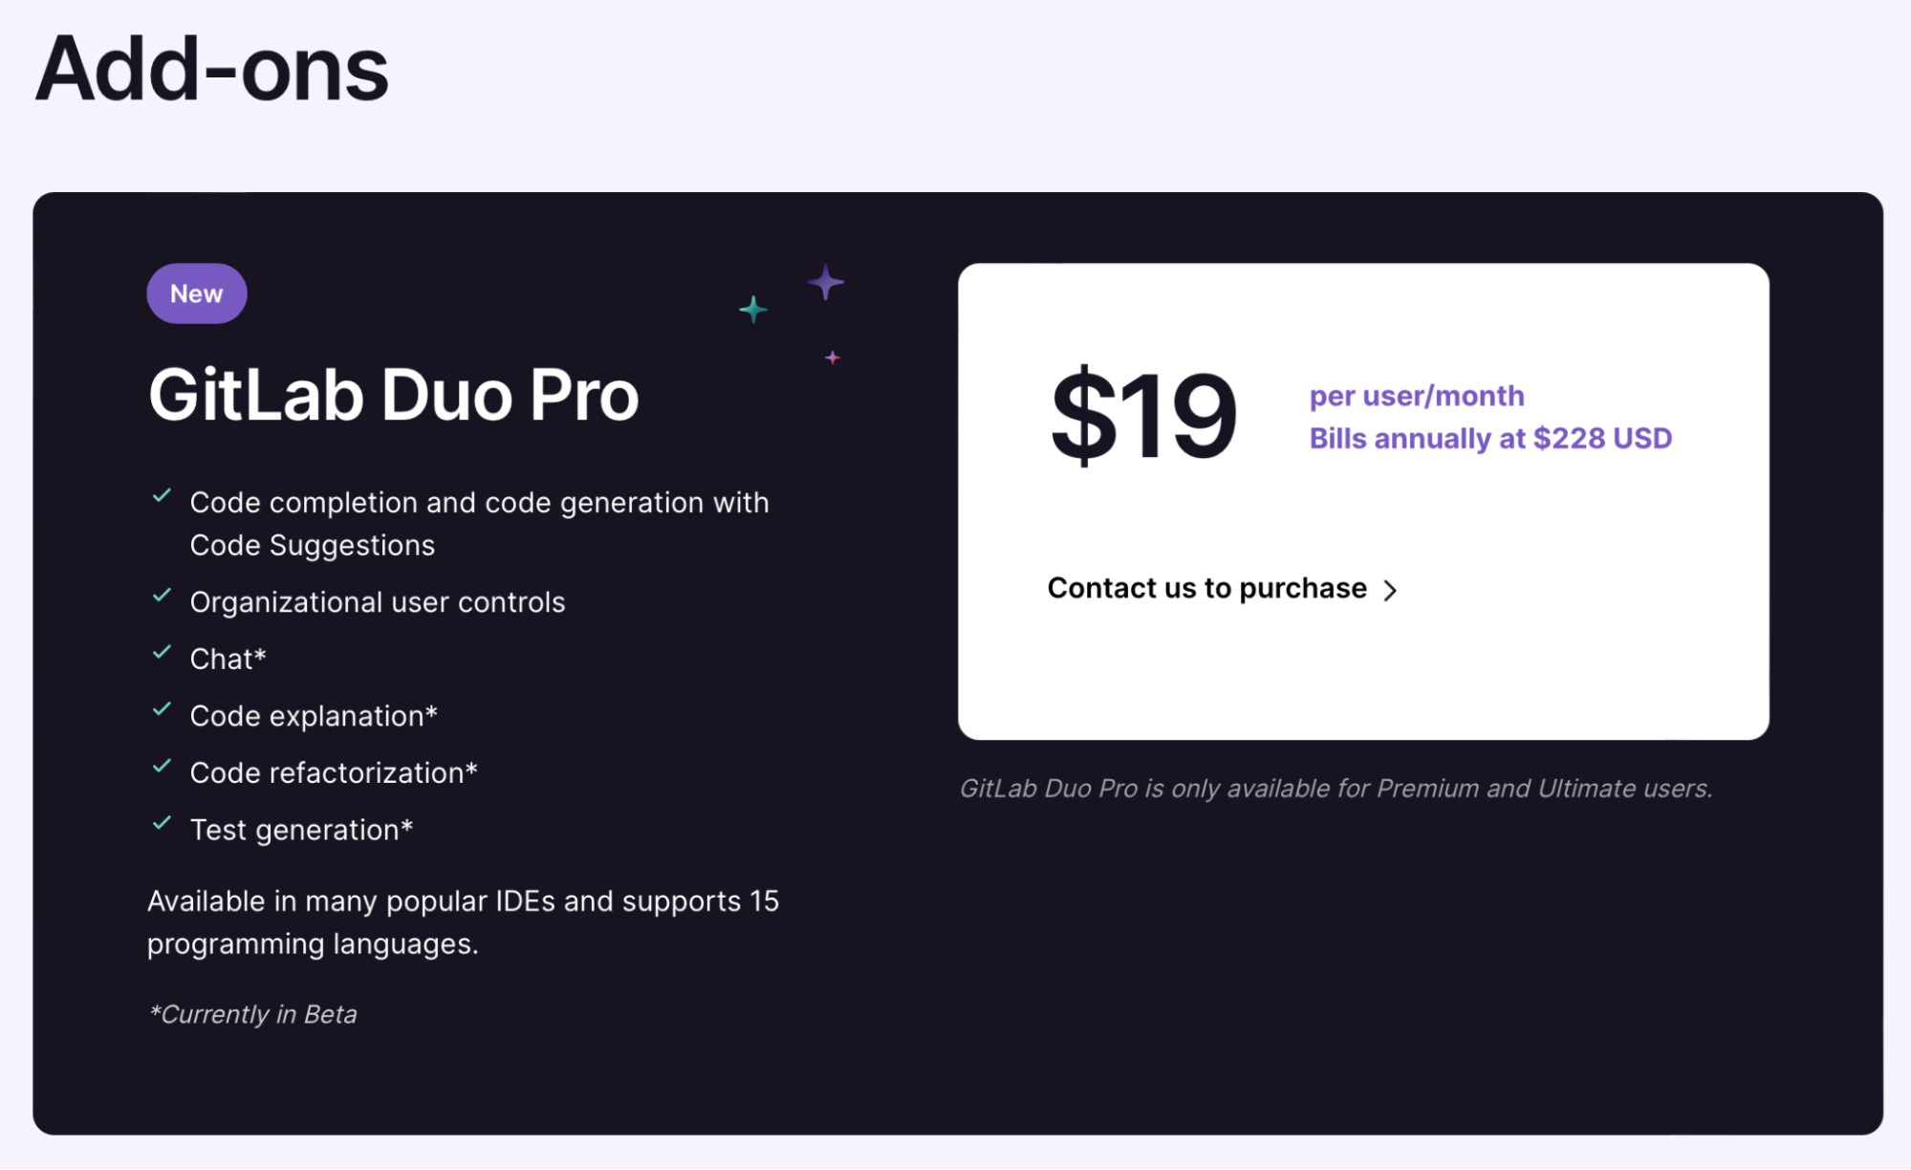The image size is (1911, 1170).
Task: Click the checkmark beside Chat*
Action: pos(163,652)
